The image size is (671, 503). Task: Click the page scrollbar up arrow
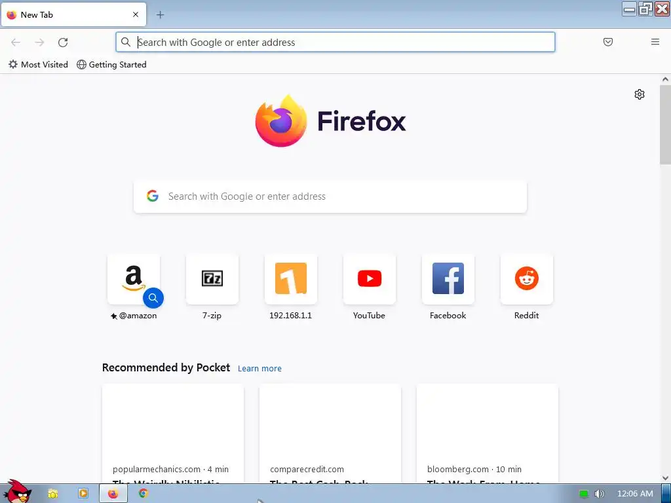click(665, 79)
